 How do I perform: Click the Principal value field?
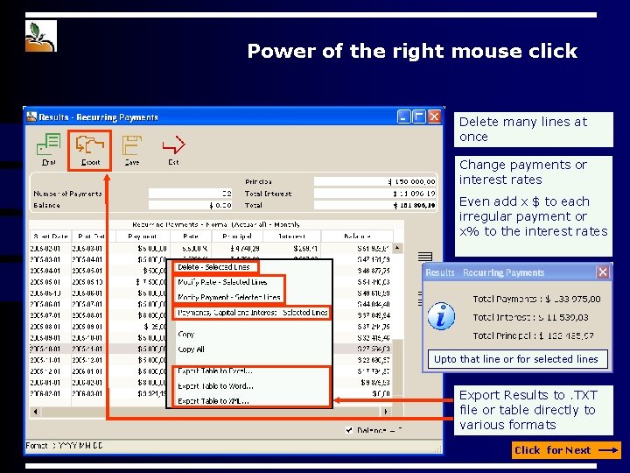click(374, 182)
